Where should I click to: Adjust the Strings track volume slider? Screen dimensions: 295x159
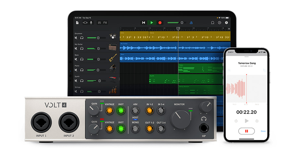tap(96, 92)
